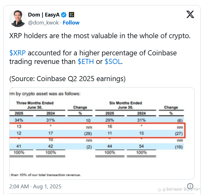Open the $SOL cashtag link

(113, 61)
